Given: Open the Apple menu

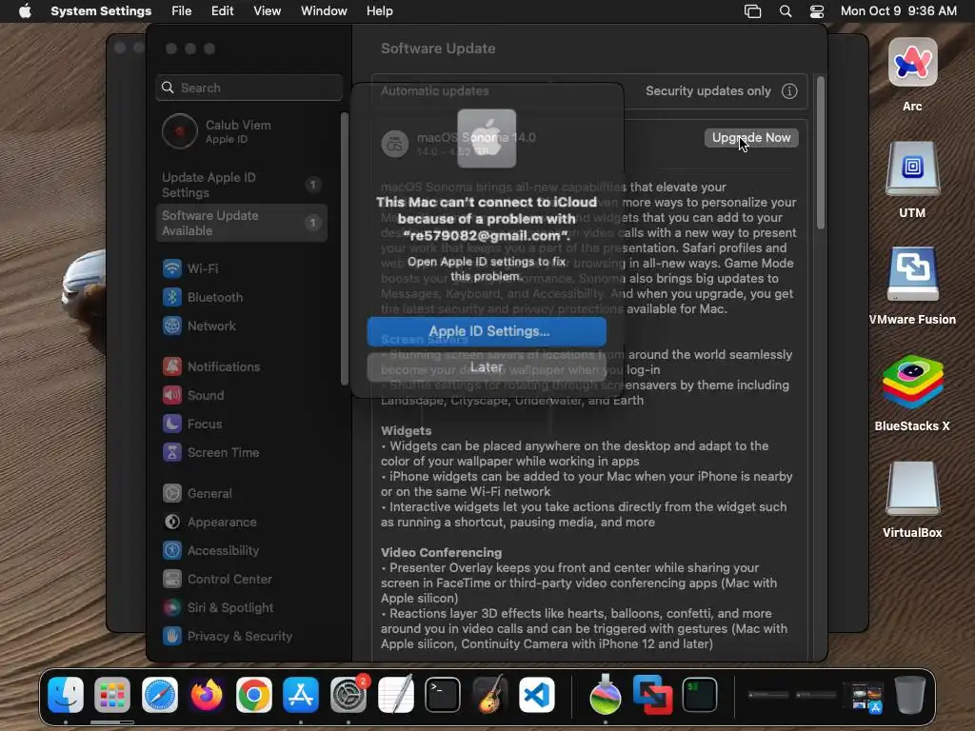Looking at the screenshot, I should pyautogui.click(x=25, y=11).
